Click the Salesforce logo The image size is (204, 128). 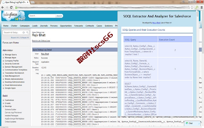13,16
